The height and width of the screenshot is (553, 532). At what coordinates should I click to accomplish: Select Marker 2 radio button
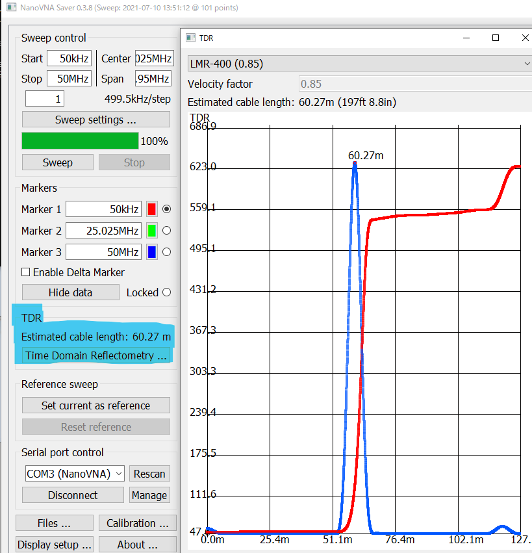click(167, 231)
